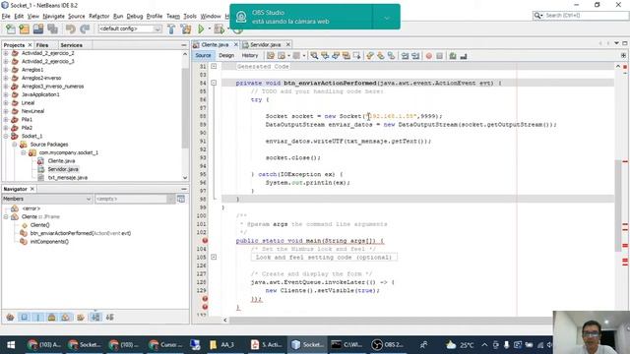630x354 pixels.
Task: Click the Save All toolbar icon
Action: [52, 29]
